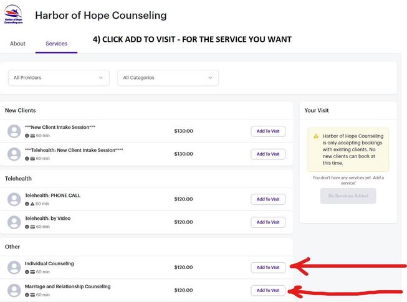The height and width of the screenshot is (302, 407).
Task: Click the Marriage and Relationship Counseling title
Action: pyautogui.click(x=67, y=286)
